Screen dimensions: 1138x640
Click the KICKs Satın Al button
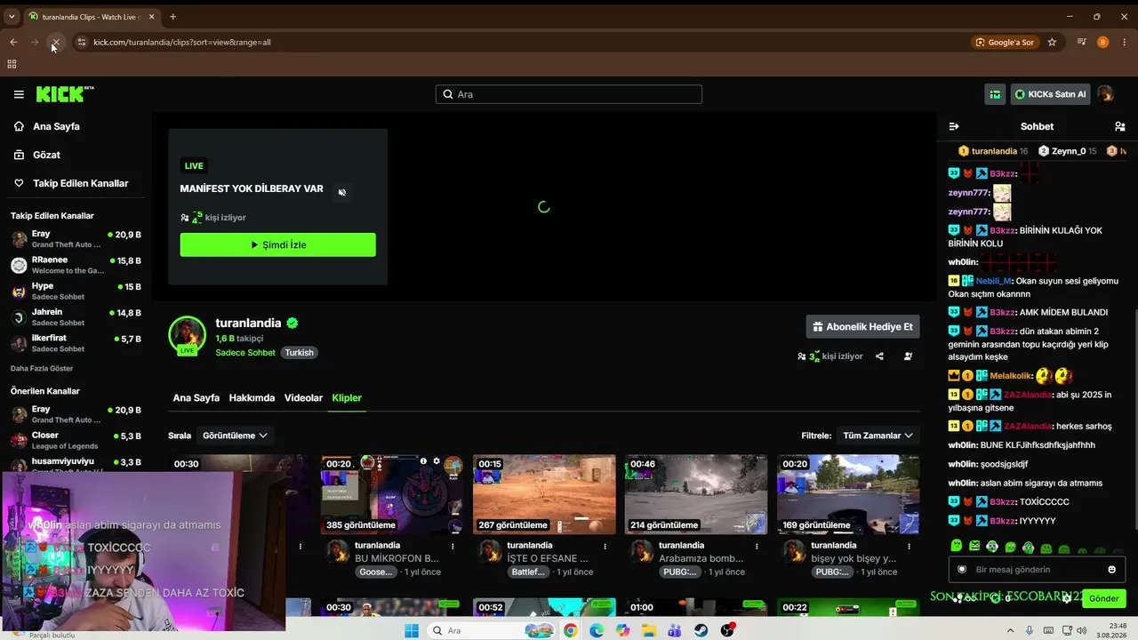[x=1050, y=94]
